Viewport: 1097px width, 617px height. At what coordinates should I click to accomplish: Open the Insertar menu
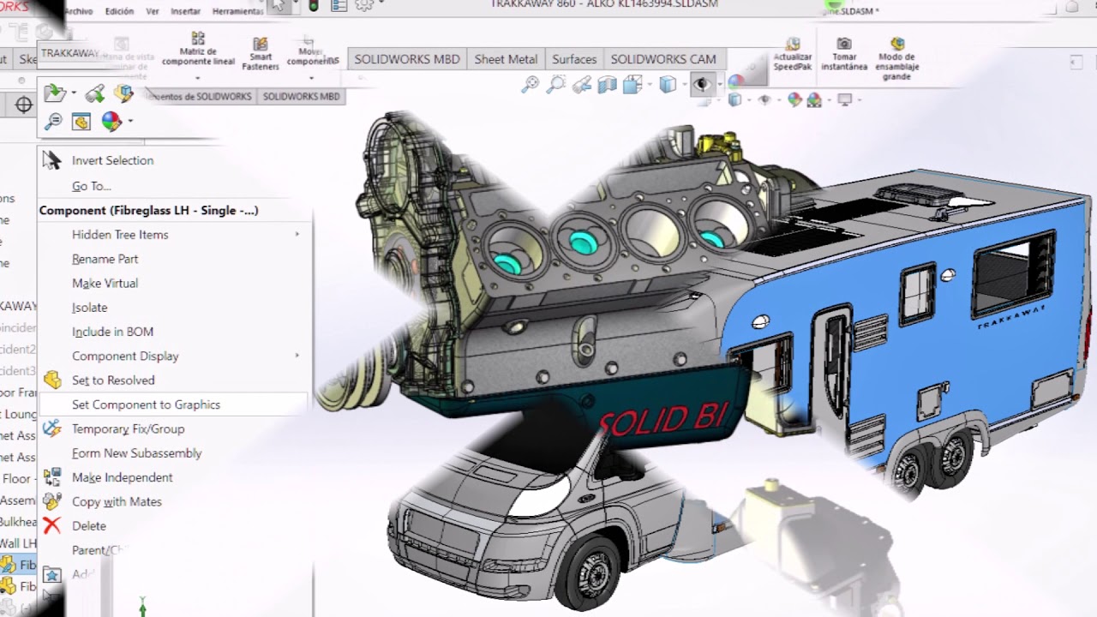185,11
